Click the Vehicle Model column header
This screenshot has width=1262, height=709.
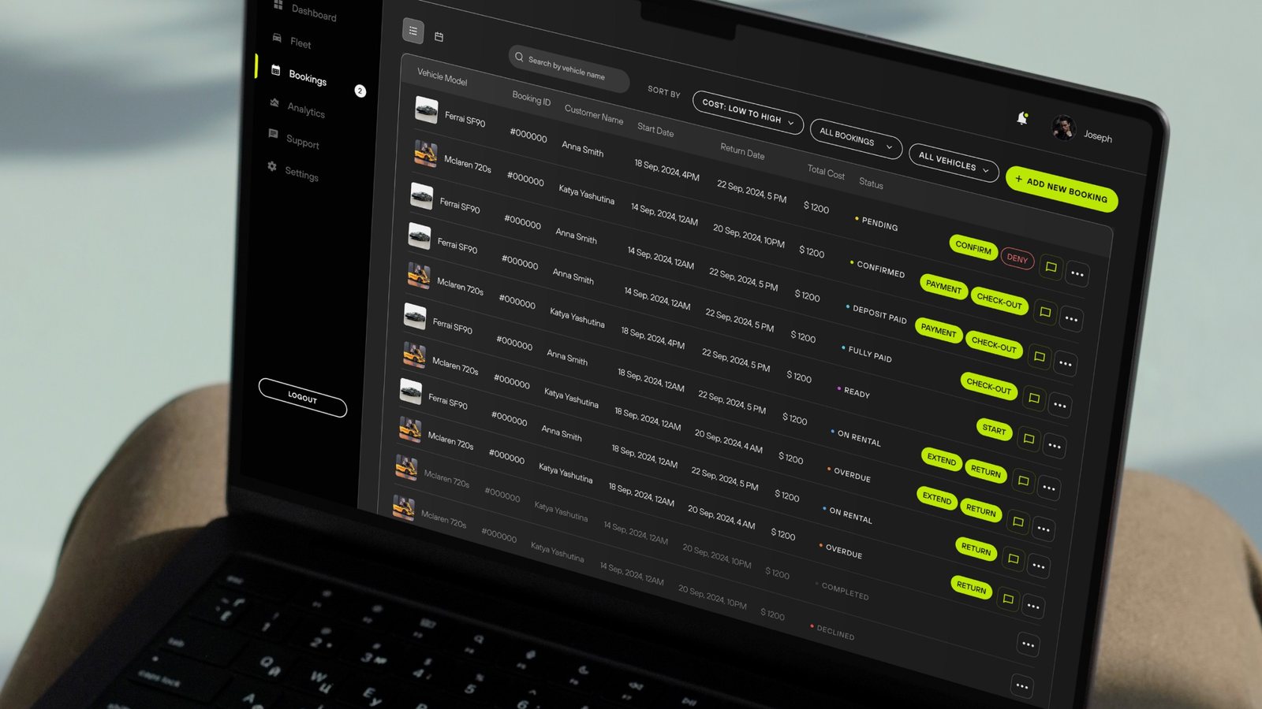pos(442,77)
